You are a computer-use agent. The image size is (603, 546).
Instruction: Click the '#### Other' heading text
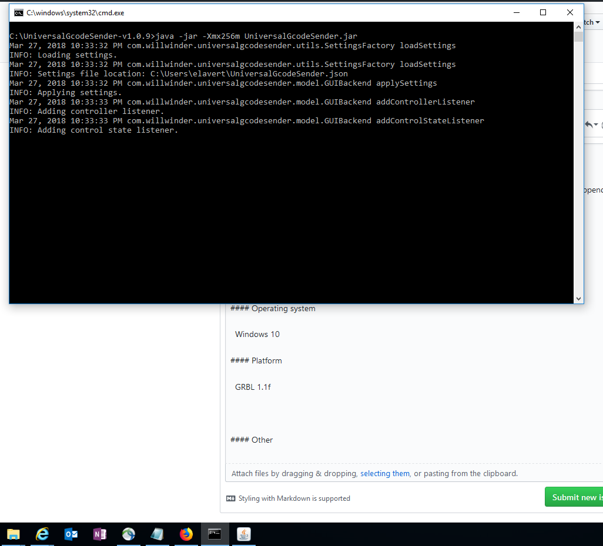click(x=252, y=440)
